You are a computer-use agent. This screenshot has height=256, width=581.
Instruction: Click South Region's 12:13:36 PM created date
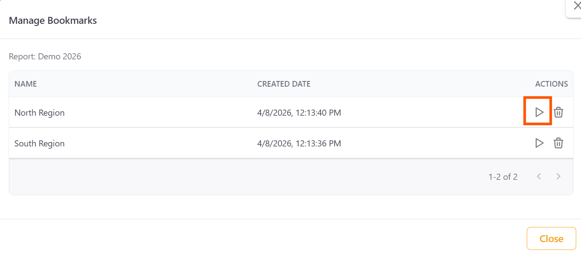[x=299, y=143]
